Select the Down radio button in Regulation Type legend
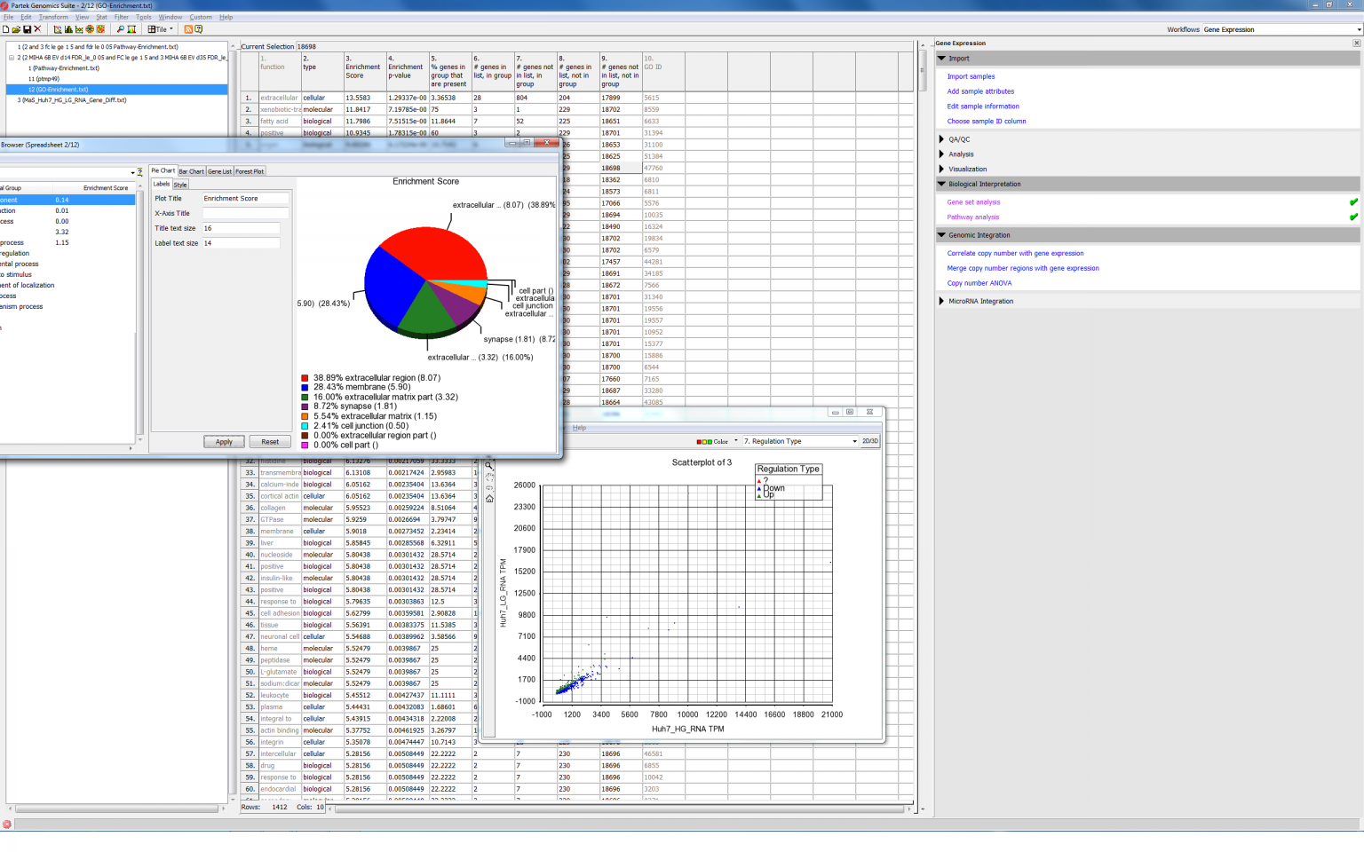Screen dimensions: 1364x852 (x=759, y=487)
